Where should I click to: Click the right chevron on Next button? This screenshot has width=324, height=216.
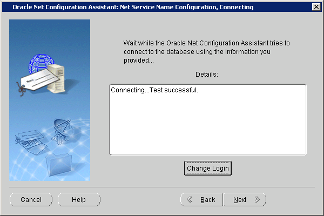(257, 200)
